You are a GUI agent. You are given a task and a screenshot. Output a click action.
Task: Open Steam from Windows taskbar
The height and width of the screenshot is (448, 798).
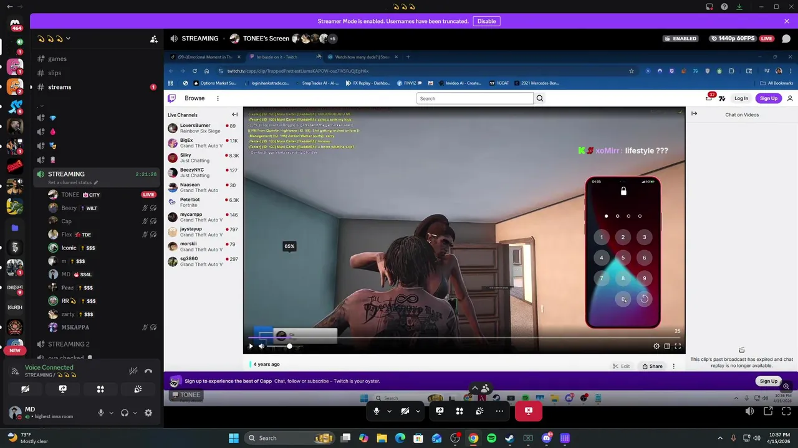[509, 438]
